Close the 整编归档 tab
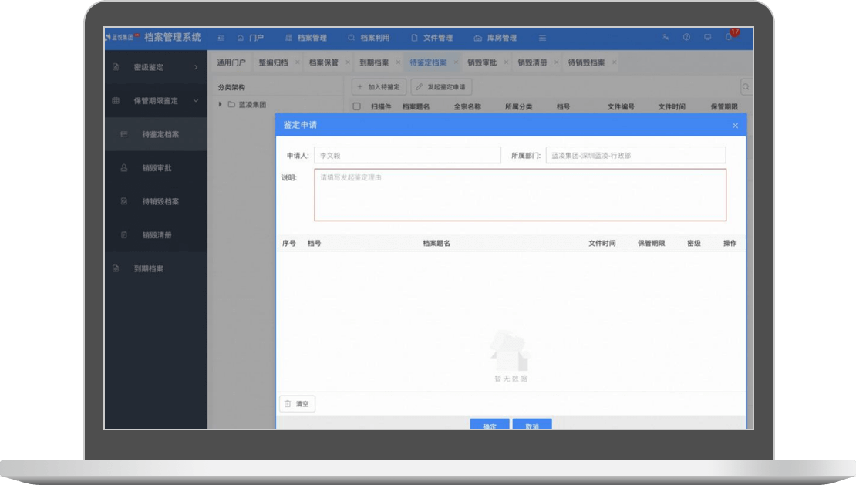The height and width of the screenshot is (485, 856). (298, 62)
